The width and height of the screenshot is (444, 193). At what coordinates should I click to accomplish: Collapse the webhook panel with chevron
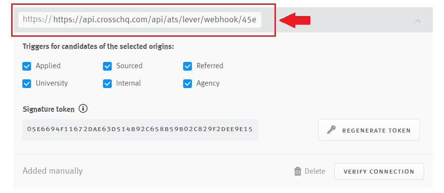(x=418, y=21)
